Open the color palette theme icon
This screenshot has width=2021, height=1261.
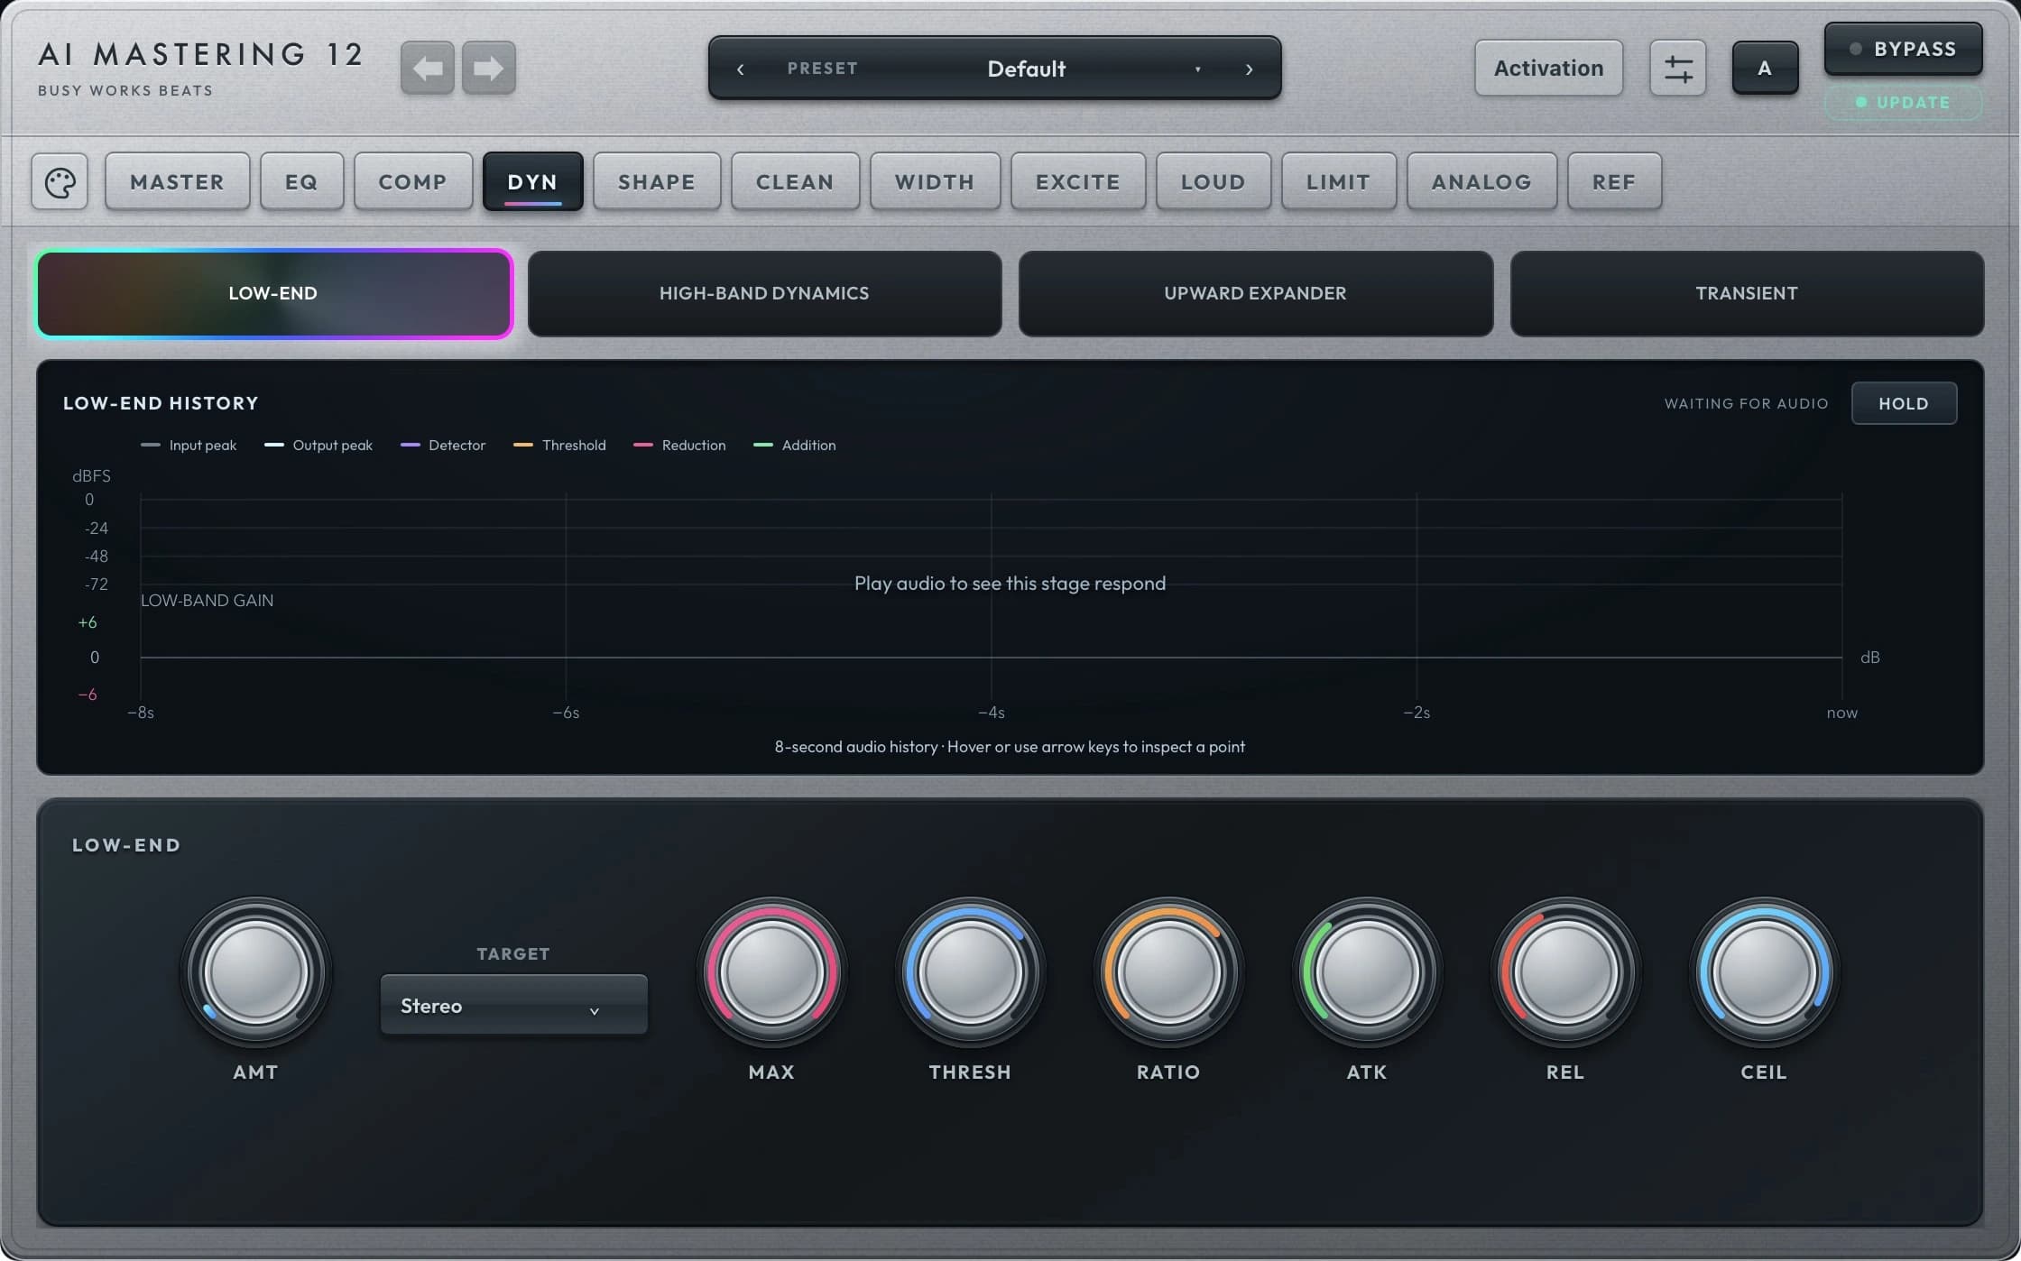[60, 182]
